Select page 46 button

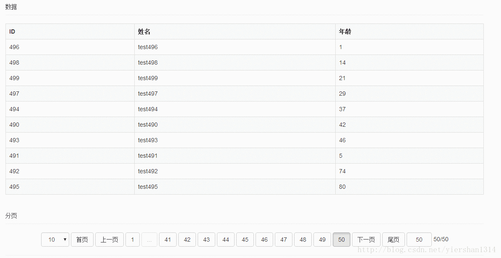click(264, 240)
